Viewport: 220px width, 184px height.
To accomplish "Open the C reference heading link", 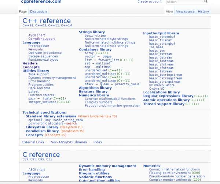I will (x=41, y=155).
